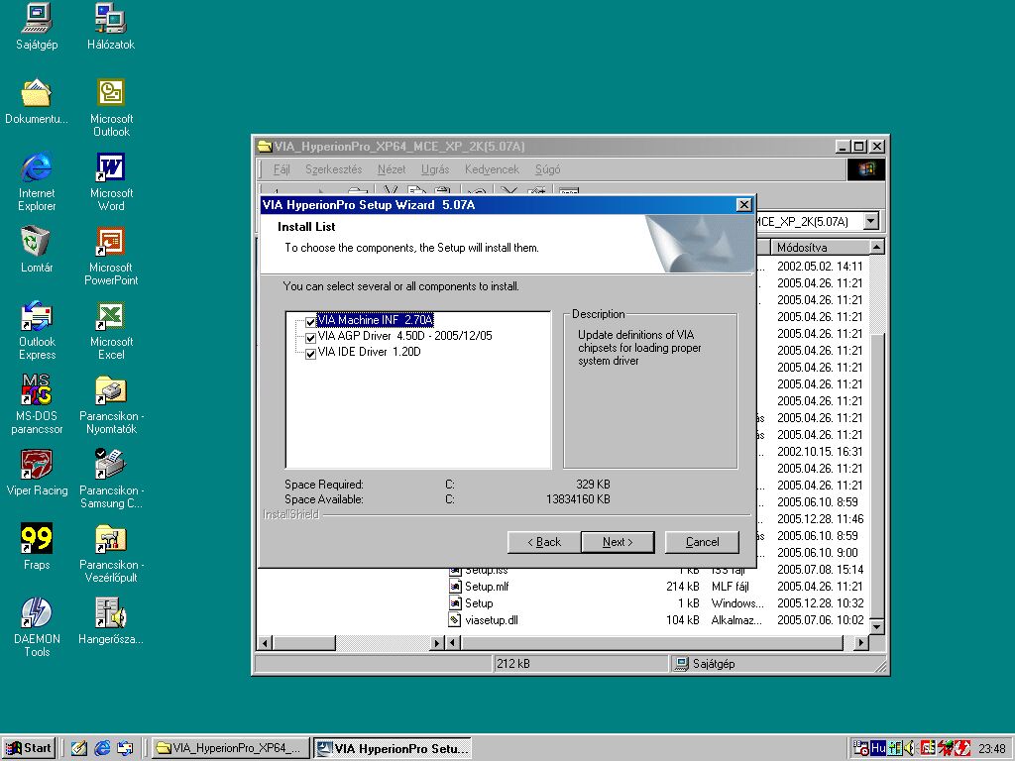This screenshot has width=1015, height=761.
Task: Click the taskbar clock showing 23:48
Action: [x=991, y=749]
